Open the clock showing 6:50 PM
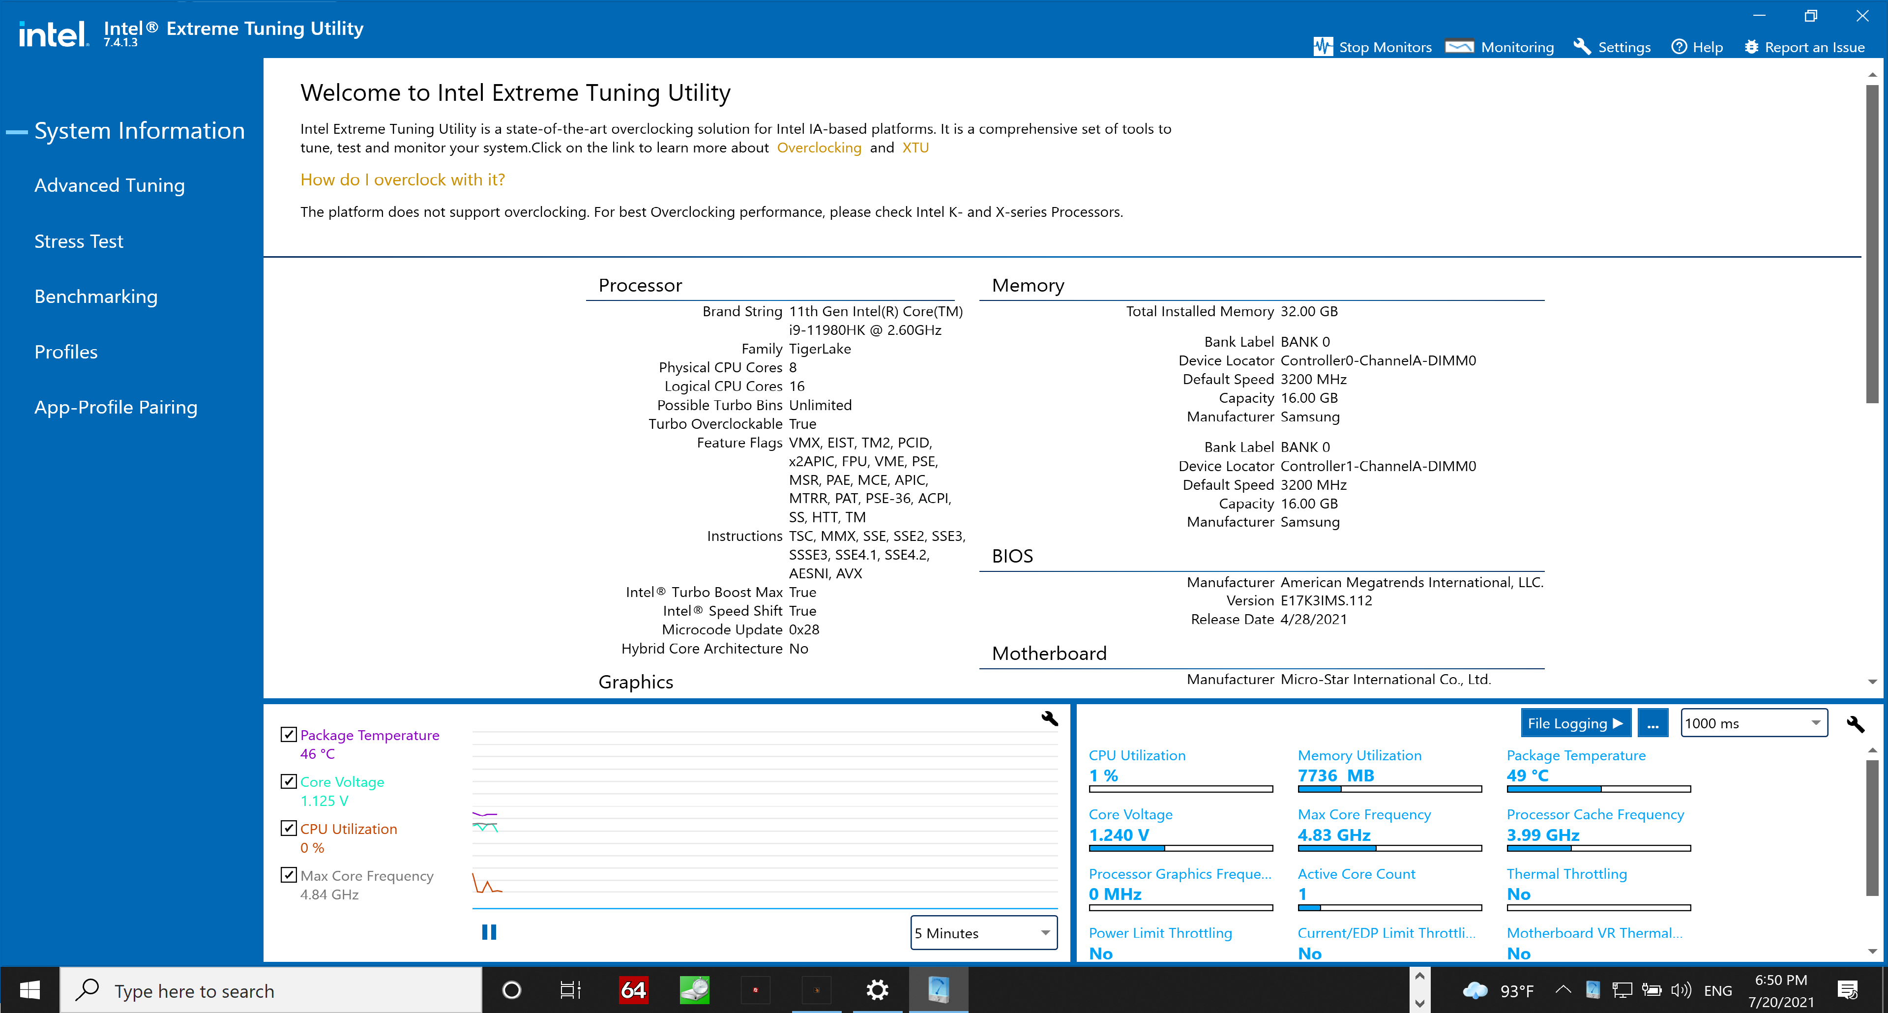This screenshot has width=1888, height=1013. tap(1781, 990)
